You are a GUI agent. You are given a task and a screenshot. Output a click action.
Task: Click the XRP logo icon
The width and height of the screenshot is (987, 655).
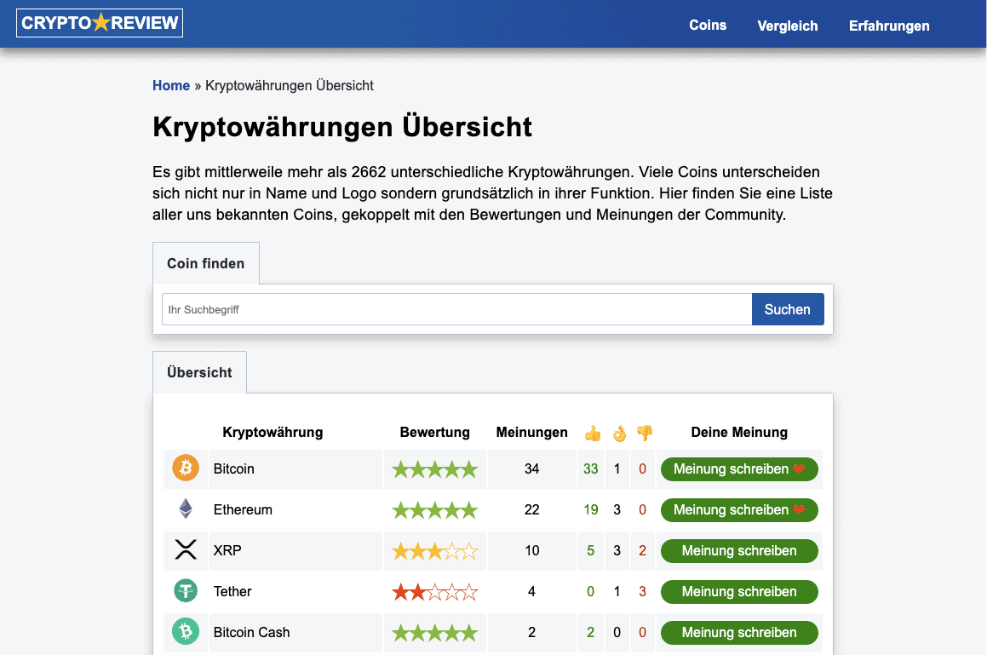186,550
